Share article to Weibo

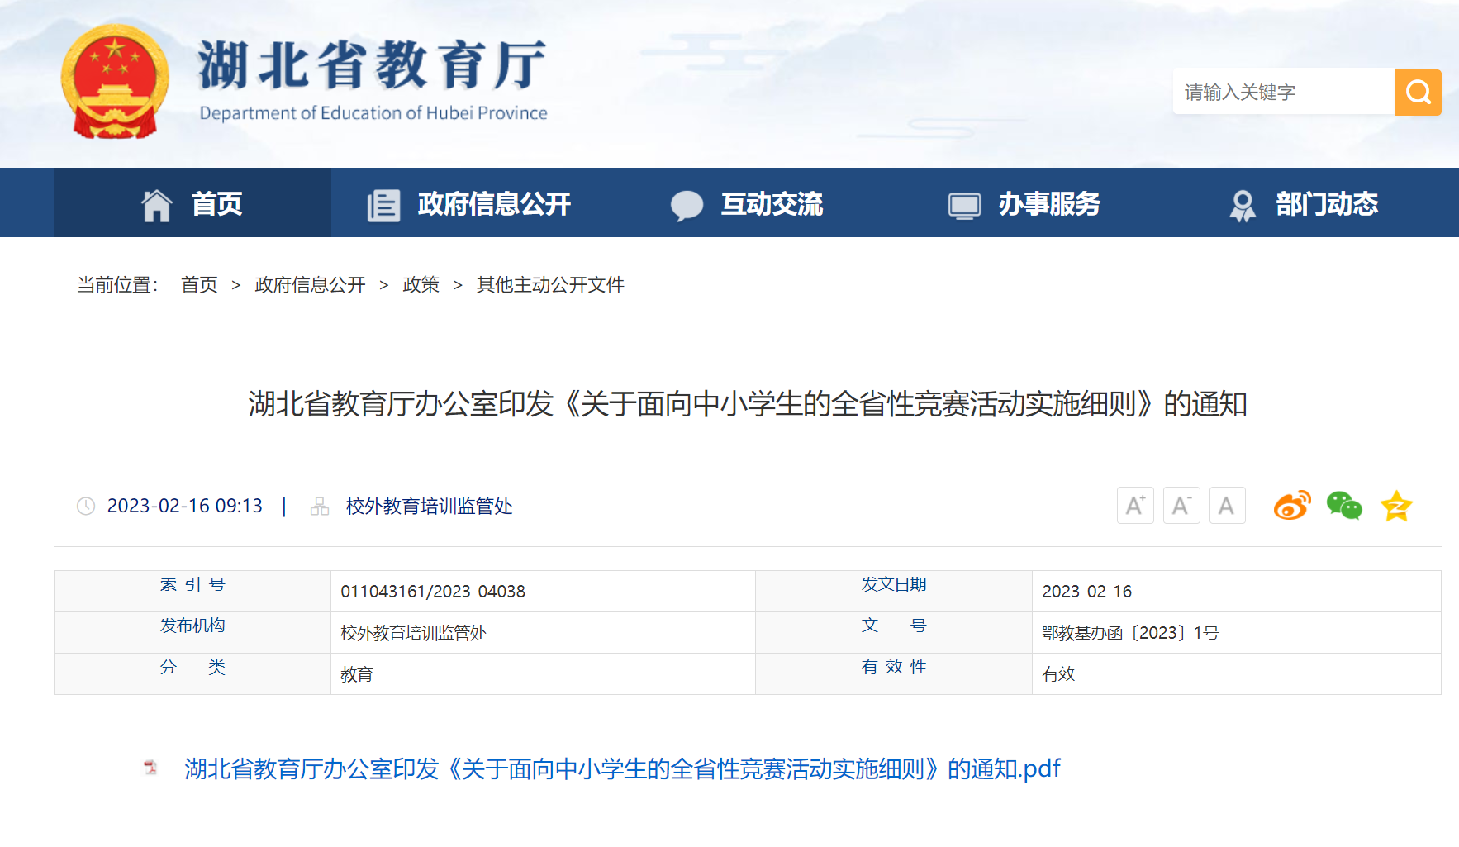click(x=1292, y=505)
